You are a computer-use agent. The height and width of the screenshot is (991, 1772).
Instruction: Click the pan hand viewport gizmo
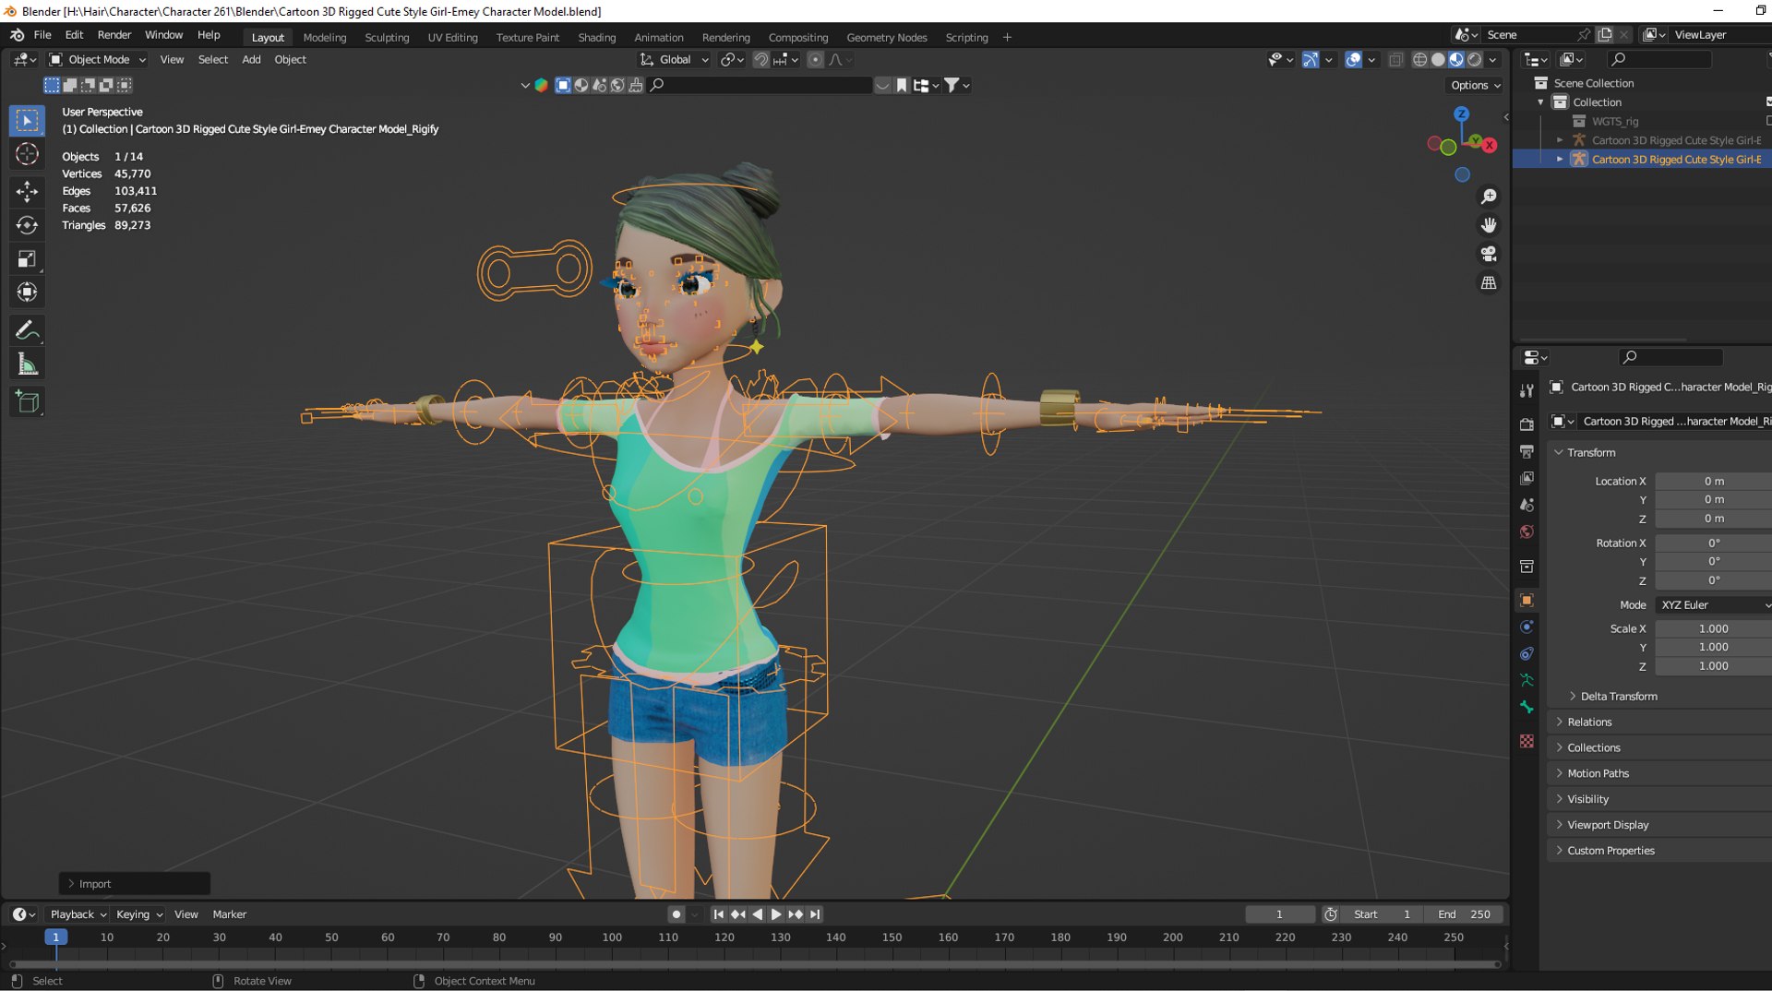coord(1489,225)
